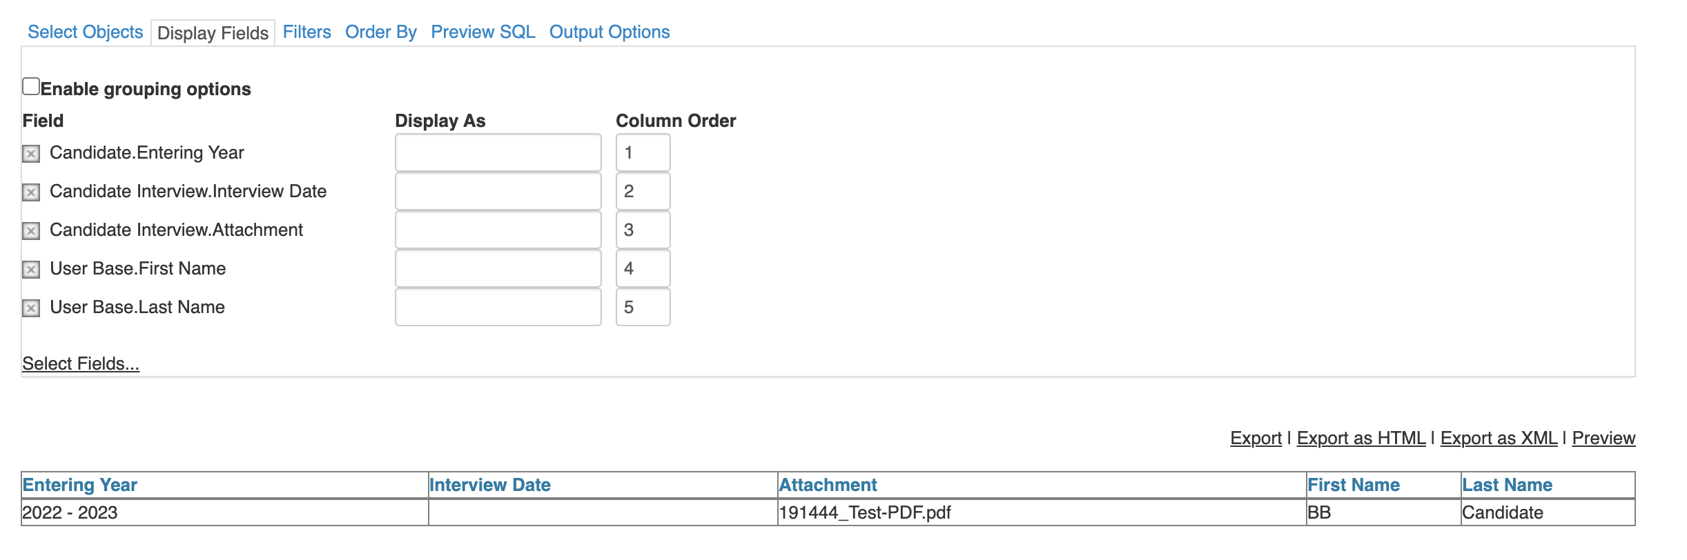Sort results by Attachment column header
The image size is (1687, 560).
click(828, 485)
